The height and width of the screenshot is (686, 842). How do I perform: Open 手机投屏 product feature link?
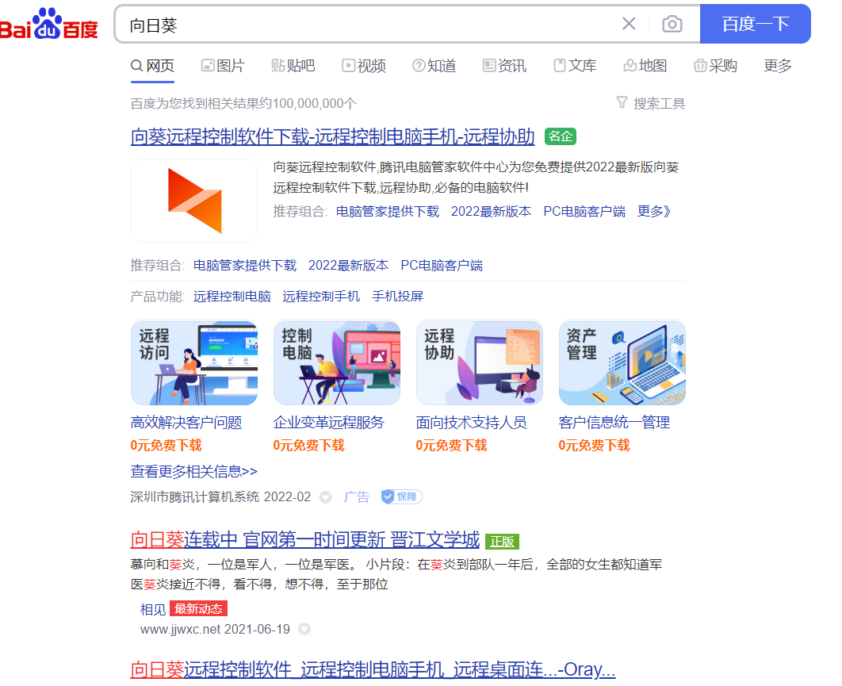pos(397,296)
